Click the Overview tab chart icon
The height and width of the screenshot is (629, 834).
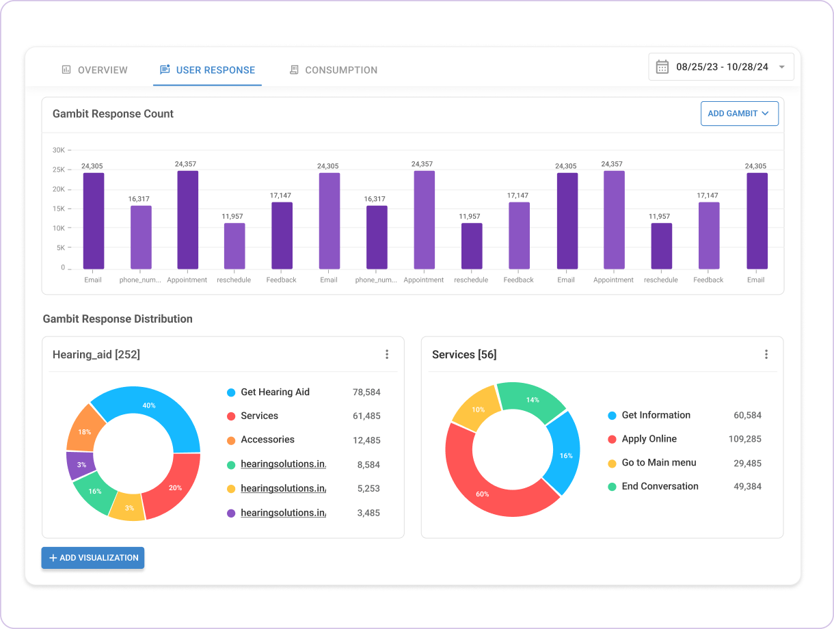click(x=66, y=70)
